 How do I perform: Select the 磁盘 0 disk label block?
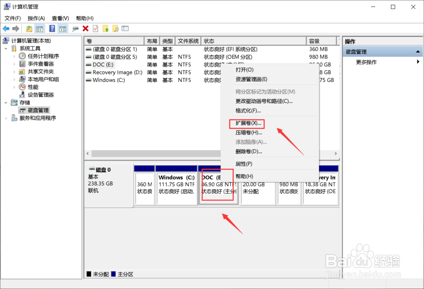click(x=109, y=185)
